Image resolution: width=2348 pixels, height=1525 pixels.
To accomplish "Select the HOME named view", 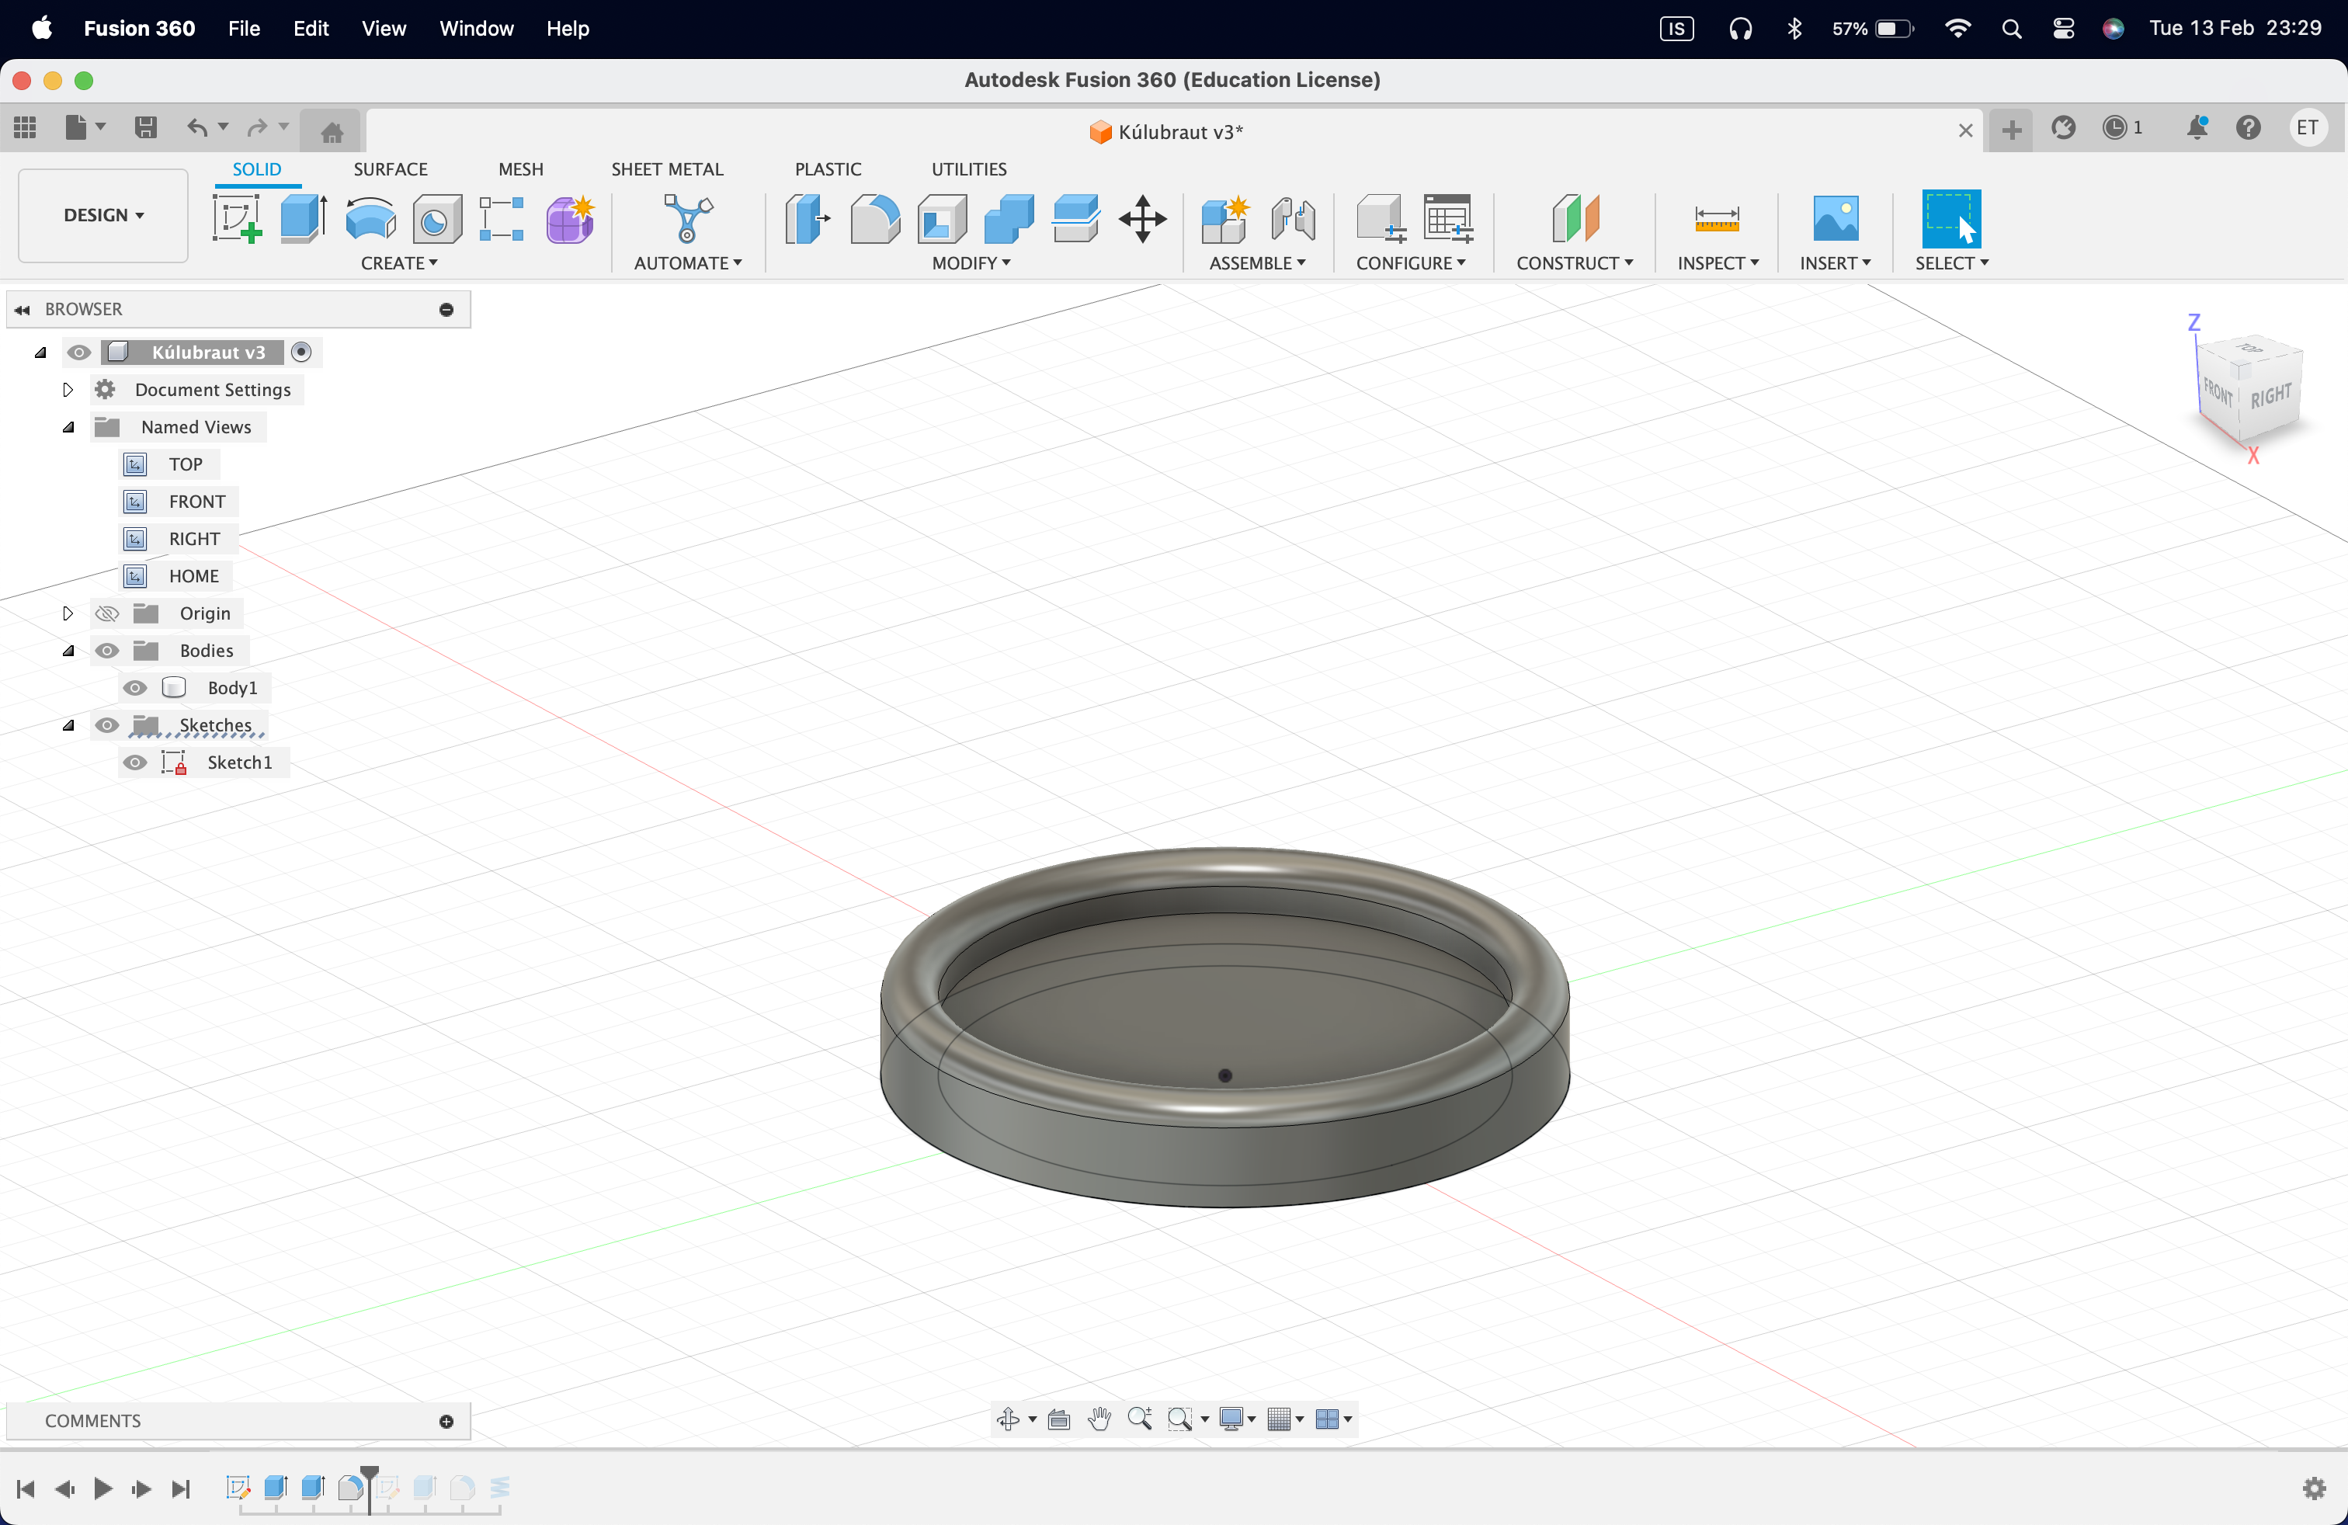I will (x=193, y=576).
